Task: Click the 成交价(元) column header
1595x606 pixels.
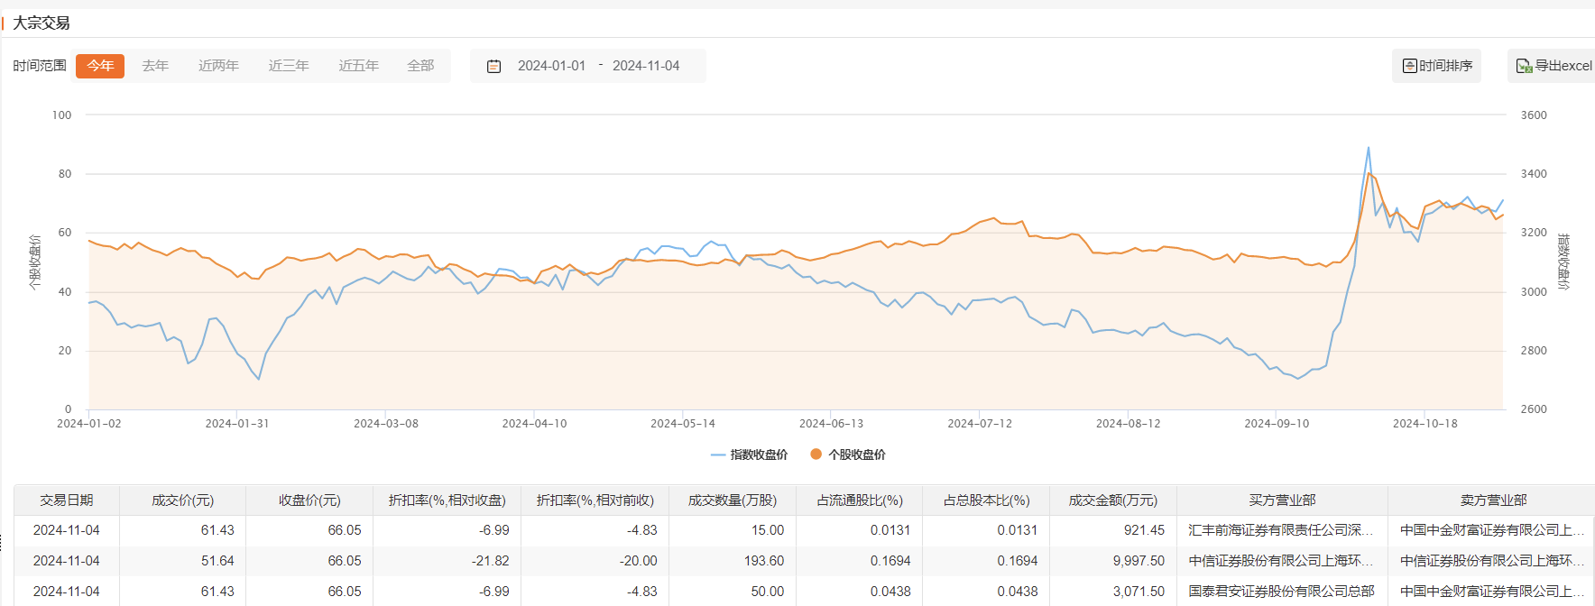Action: [182, 500]
